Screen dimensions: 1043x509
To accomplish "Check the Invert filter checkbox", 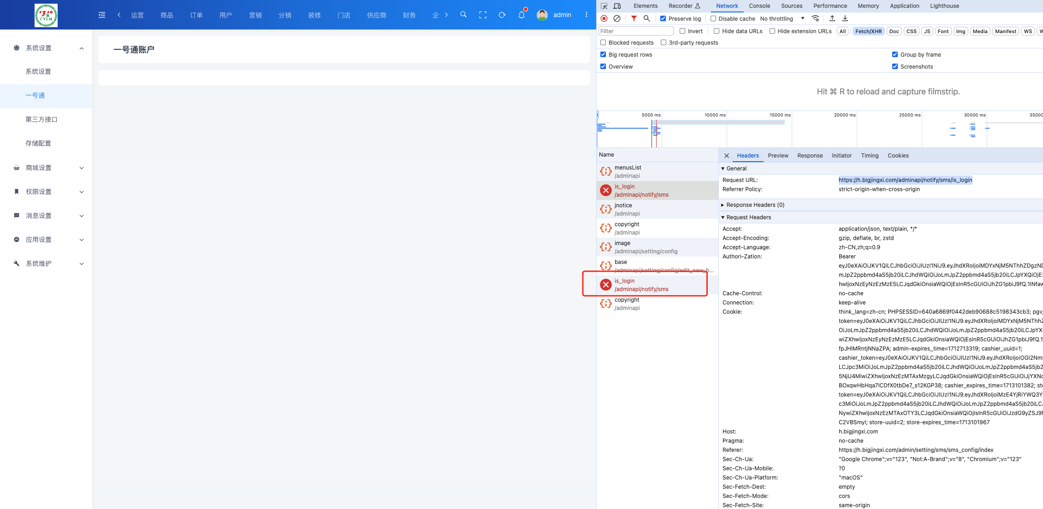I will pos(682,31).
